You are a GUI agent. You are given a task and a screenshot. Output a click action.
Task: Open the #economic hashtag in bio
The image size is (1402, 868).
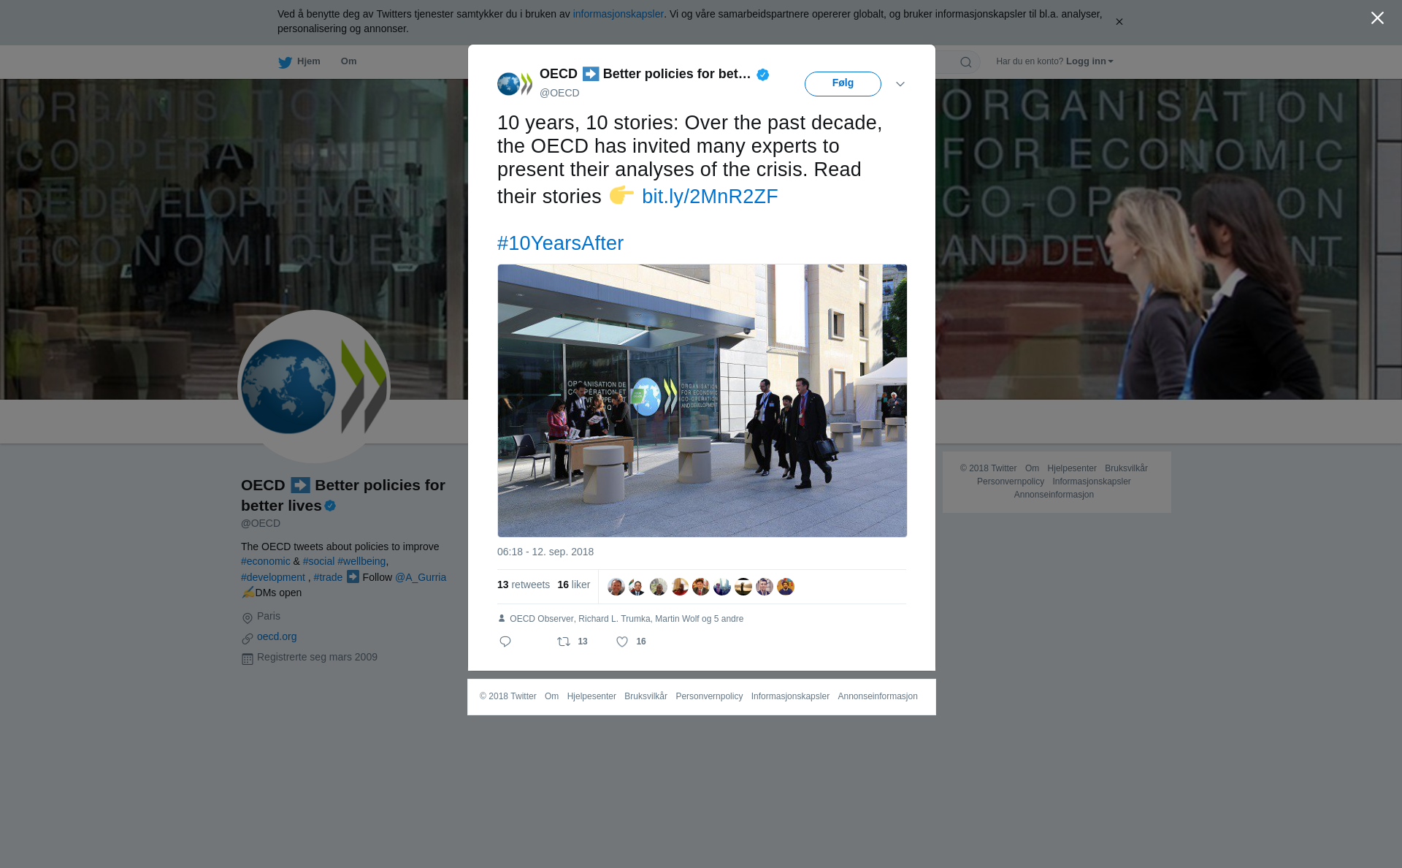point(266,561)
